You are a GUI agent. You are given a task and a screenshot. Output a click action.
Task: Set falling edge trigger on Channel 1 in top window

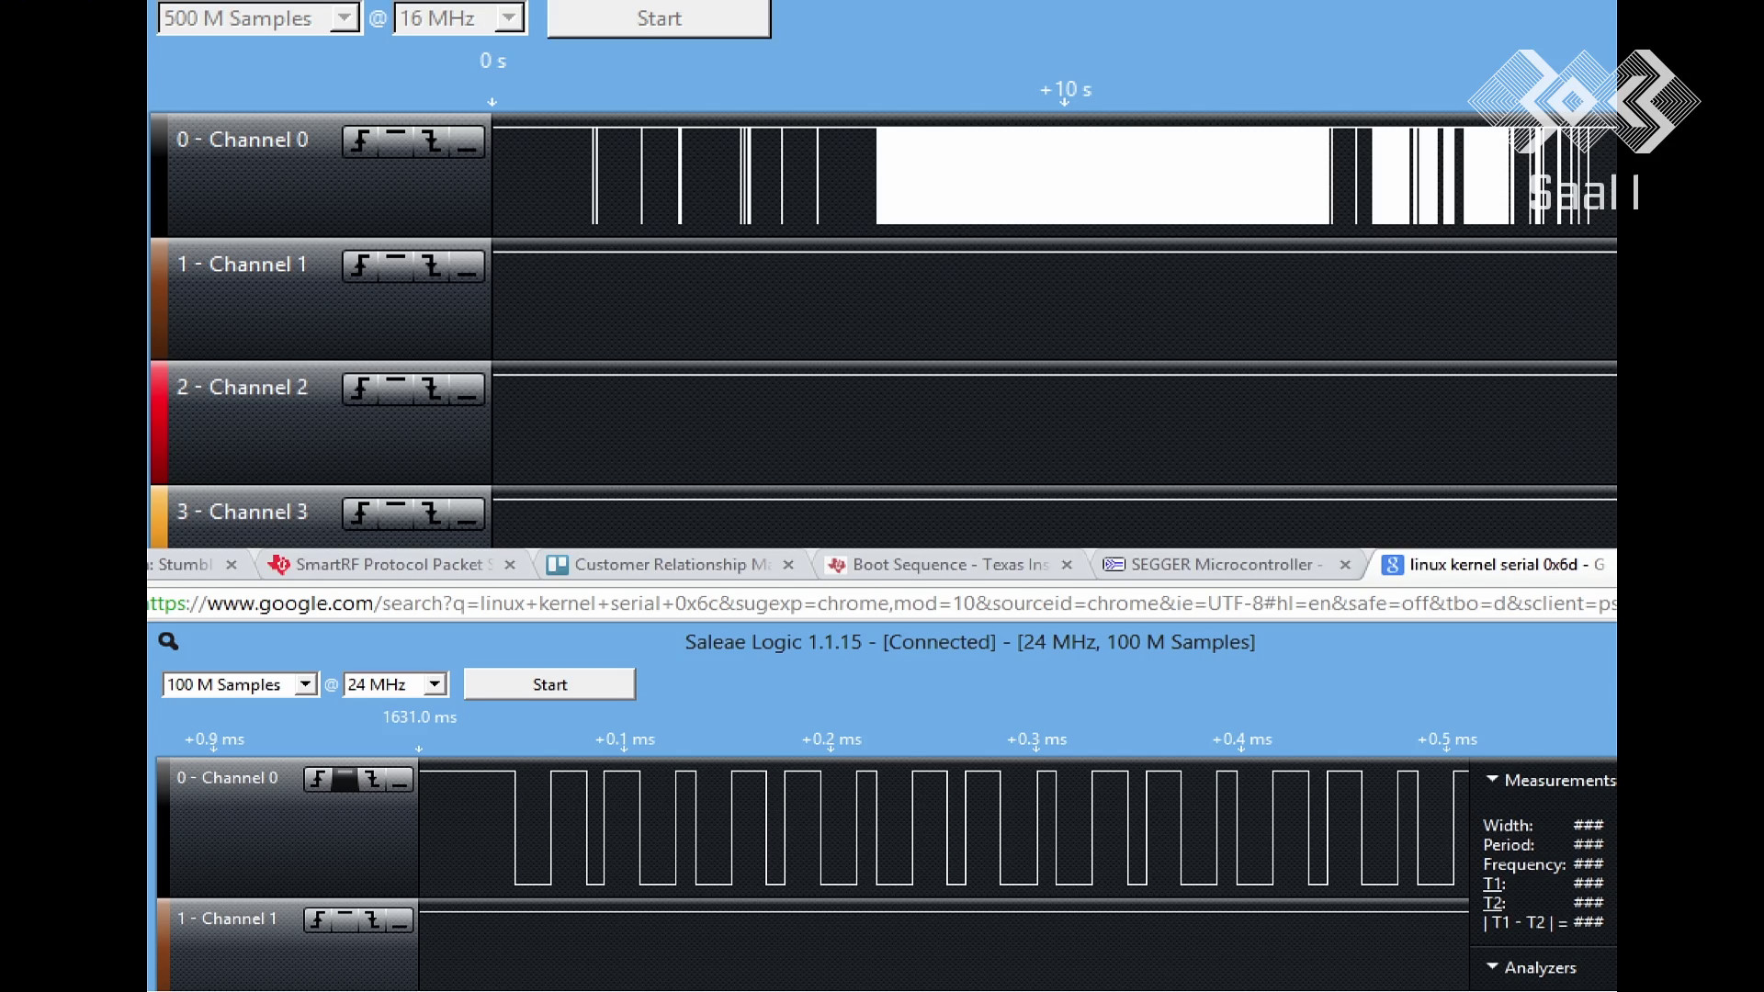431,266
